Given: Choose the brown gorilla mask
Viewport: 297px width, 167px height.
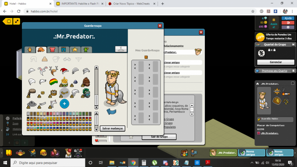Looking at the screenshot, I should (x=86, y=82).
